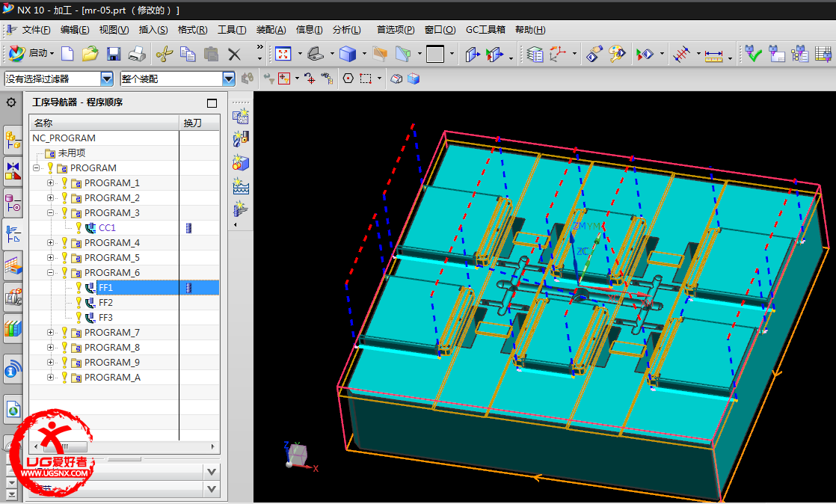This screenshot has width=836, height=504.
Task: Click the hexagon snap point icon
Action: pos(348,79)
